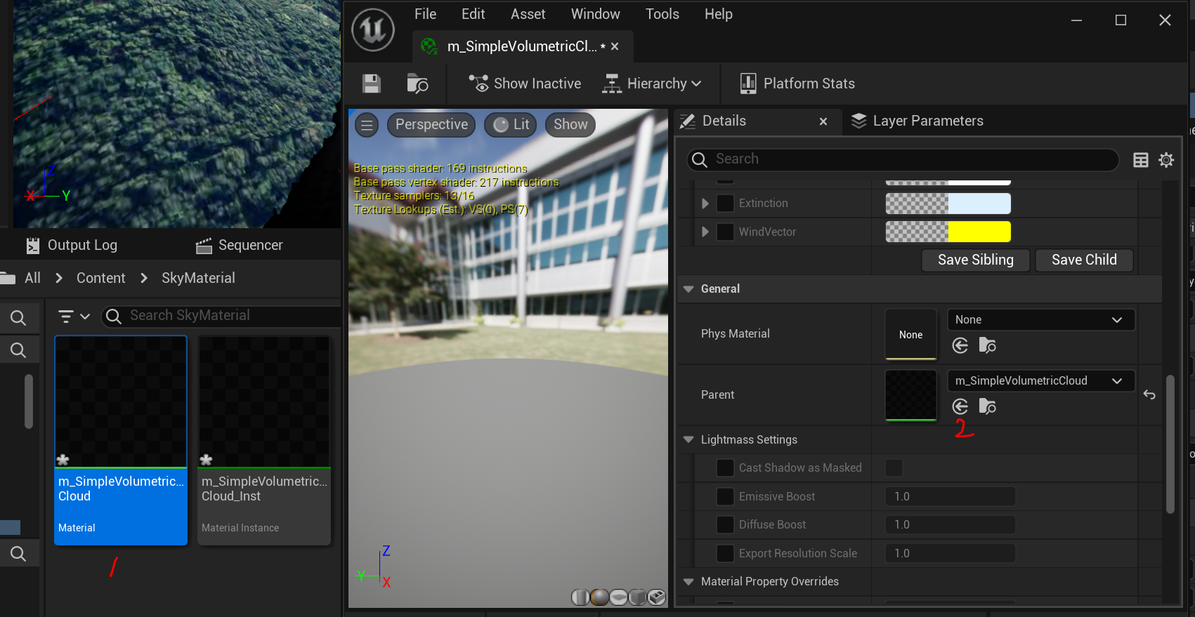Click the Unreal Engine logo icon
This screenshot has height=617, width=1195.
[x=373, y=30]
